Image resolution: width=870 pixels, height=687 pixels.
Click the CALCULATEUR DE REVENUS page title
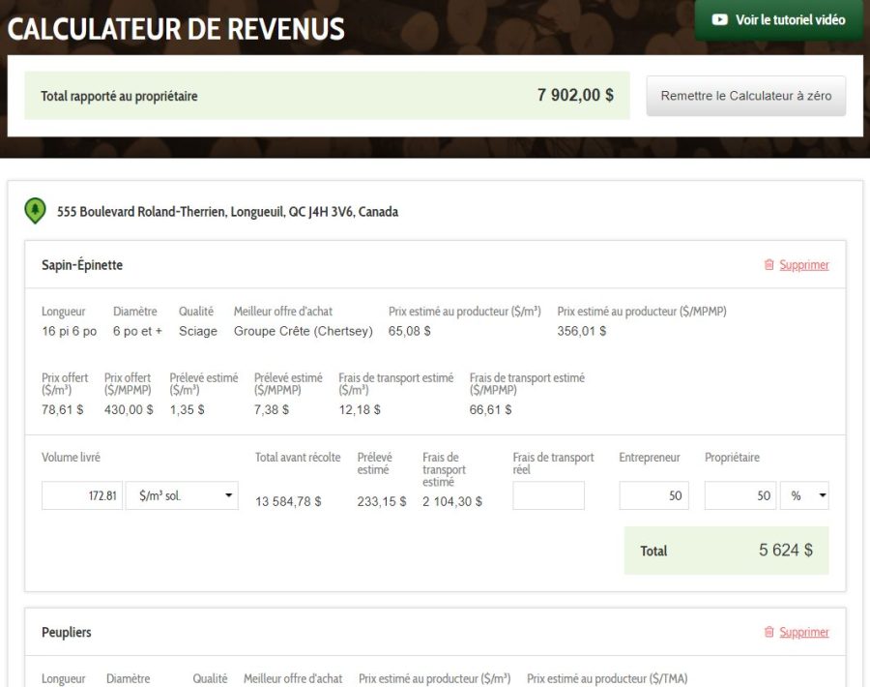point(176,29)
